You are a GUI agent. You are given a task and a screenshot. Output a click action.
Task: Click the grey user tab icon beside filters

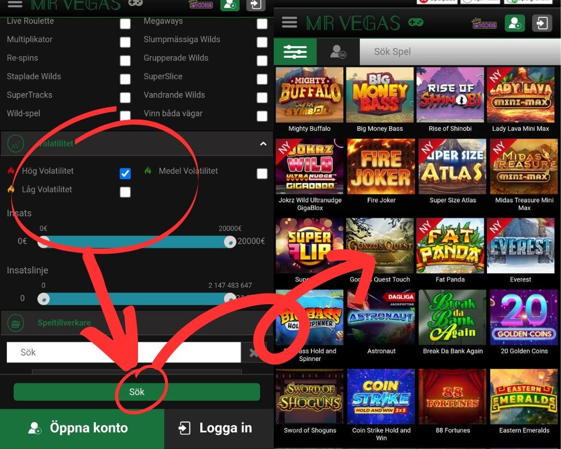tap(338, 52)
